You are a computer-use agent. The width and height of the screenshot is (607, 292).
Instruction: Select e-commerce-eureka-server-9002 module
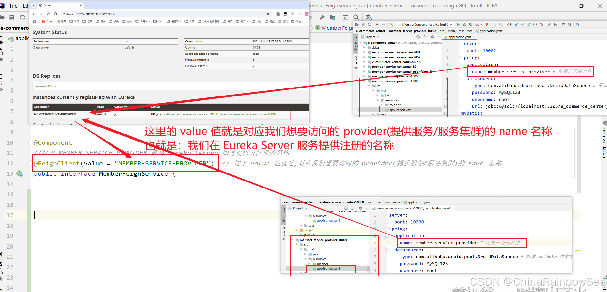[x=396, y=57]
